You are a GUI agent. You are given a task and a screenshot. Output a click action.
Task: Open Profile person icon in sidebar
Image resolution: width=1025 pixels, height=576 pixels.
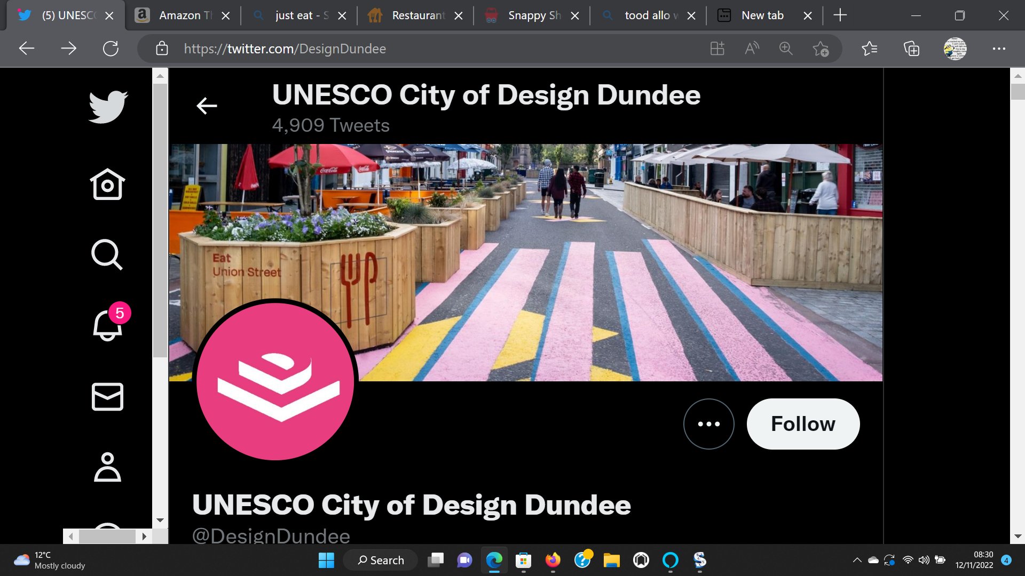pyautogui.click(x=107, y=467)
